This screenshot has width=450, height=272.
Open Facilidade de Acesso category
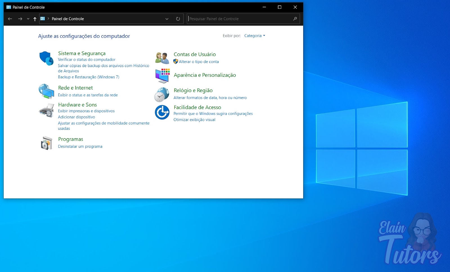pos(197,107)
